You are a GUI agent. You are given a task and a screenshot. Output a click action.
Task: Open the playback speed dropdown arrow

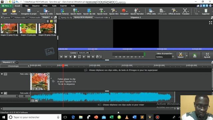[x=101, y=57]
